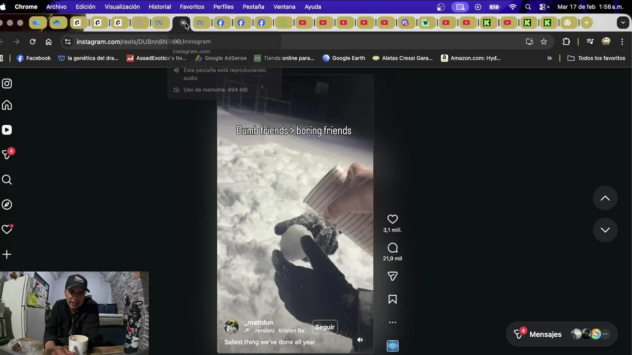Open media control icon in Chrome toolbar
The image size is (632, 355).
pos(590,42)
